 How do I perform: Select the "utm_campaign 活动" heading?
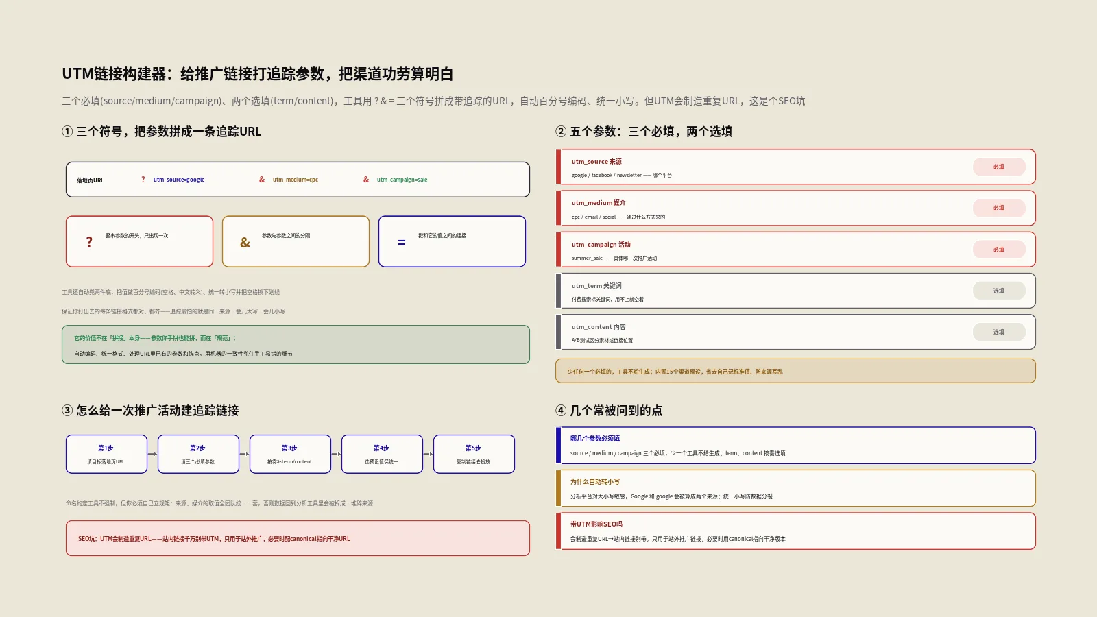coord(601,245)
